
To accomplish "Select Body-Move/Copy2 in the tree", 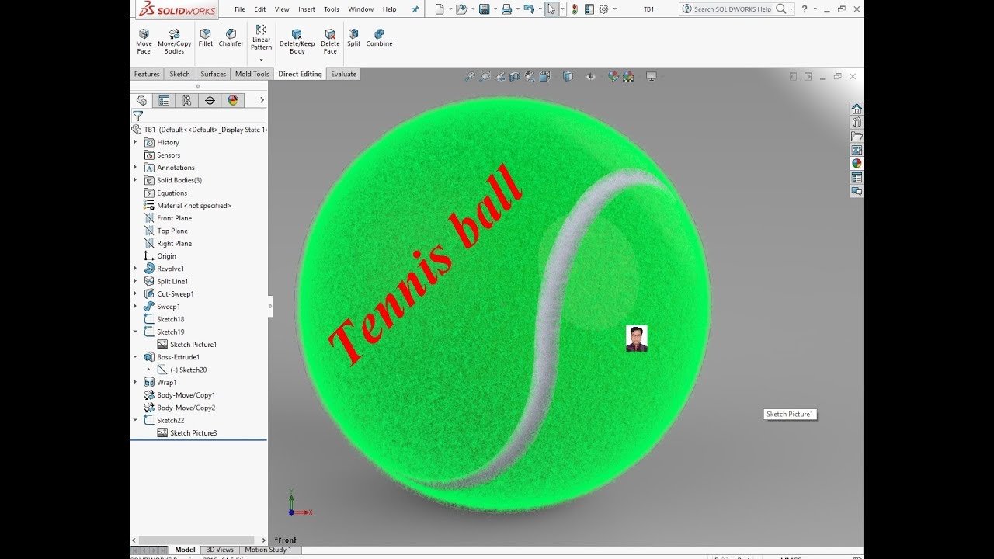I will tap(186, 408).
